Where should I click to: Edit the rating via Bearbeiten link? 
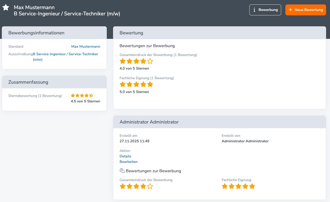click(x=128, y=162)
